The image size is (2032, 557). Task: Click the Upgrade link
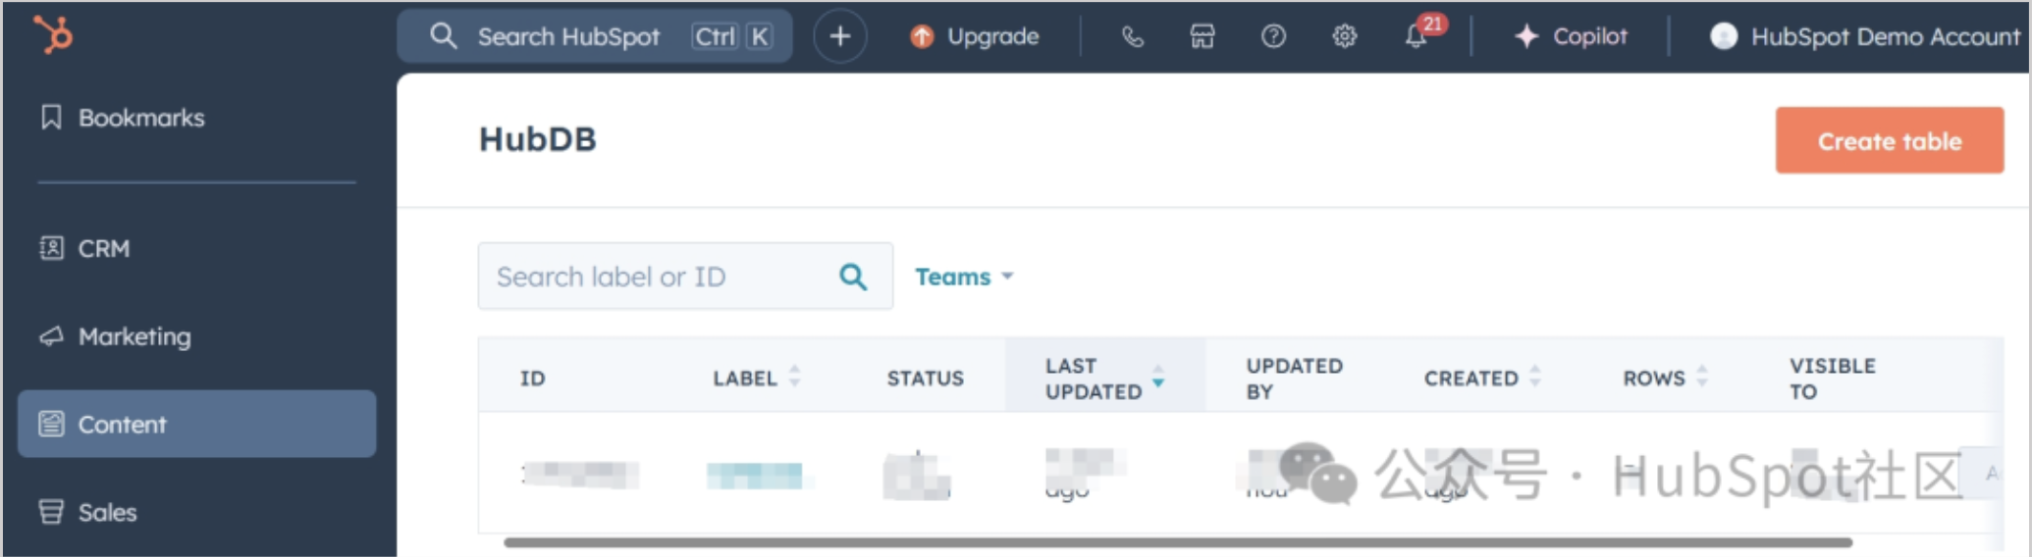pyautogui.click(x=975, y=37)
